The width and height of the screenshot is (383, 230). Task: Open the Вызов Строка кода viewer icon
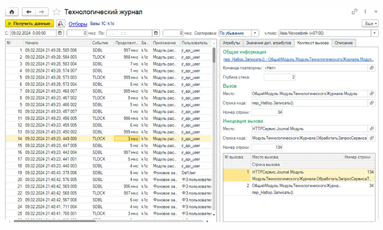pyautogui.click(x=372, y=103)
